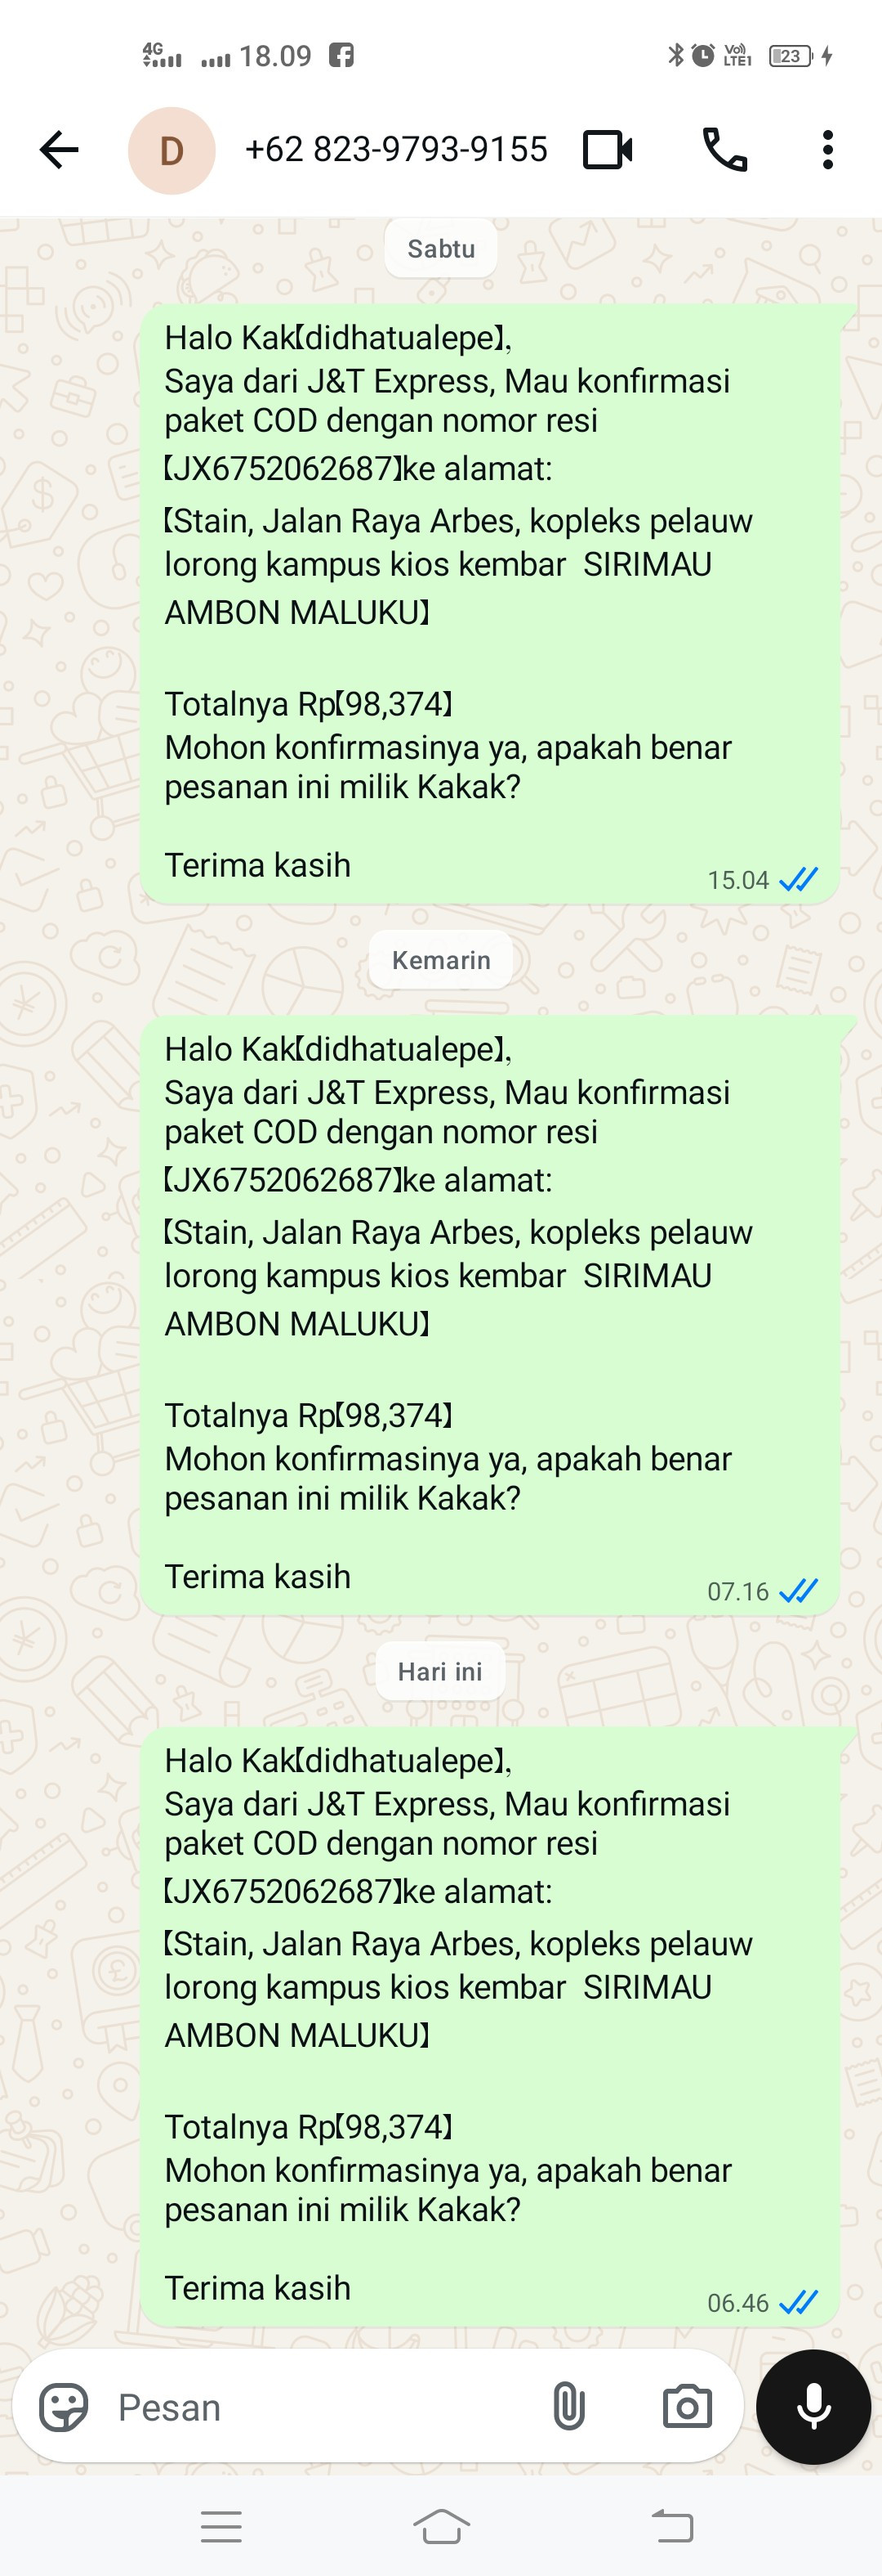The image size is (882, 2576).
Task: Open emoji and sticker picker
Action: click(64, 2406)
